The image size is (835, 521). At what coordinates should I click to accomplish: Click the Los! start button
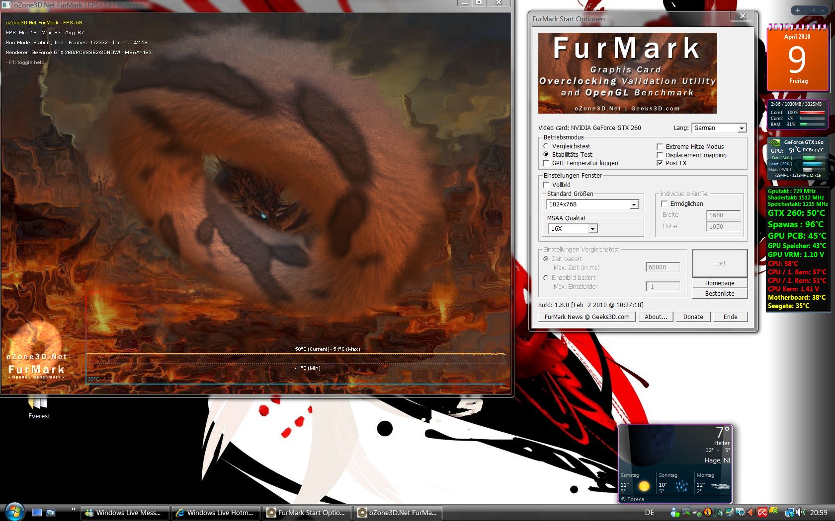[x=720, y=263]
